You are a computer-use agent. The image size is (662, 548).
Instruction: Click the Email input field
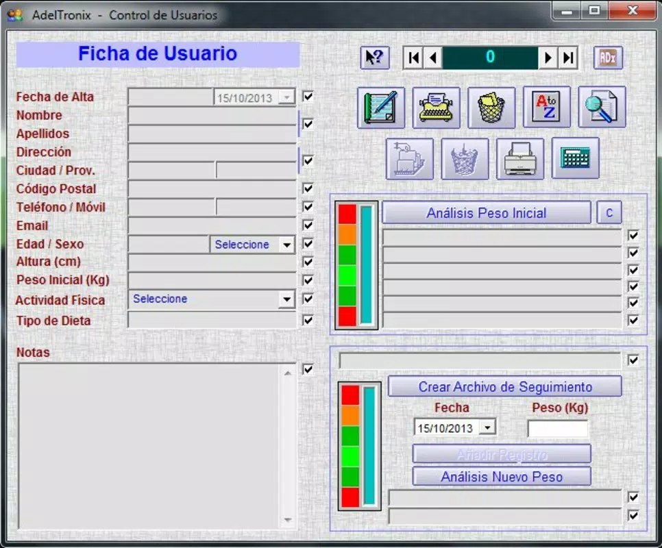click(212, 225)
